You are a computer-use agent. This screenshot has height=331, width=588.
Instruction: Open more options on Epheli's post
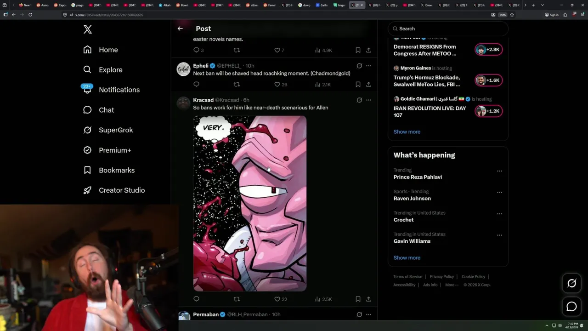[x=368, y=66]
